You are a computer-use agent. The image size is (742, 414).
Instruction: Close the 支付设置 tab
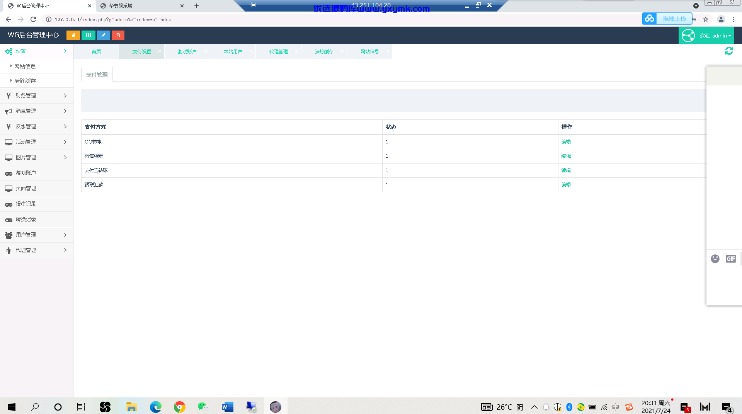(160, 51)
